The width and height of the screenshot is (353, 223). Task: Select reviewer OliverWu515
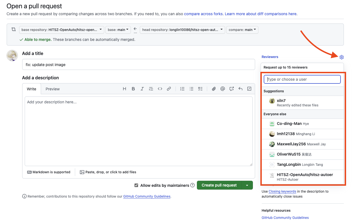(x=303, y=154)
